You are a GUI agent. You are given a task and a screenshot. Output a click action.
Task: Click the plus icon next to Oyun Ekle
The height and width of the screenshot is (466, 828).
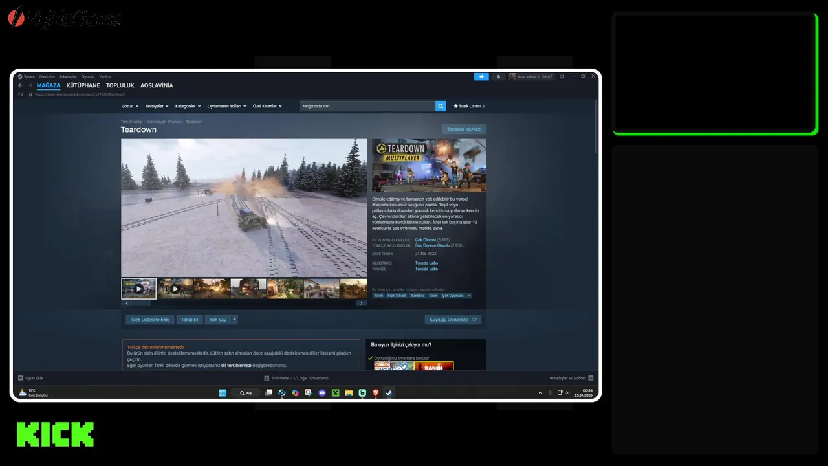tap(21, 378)
